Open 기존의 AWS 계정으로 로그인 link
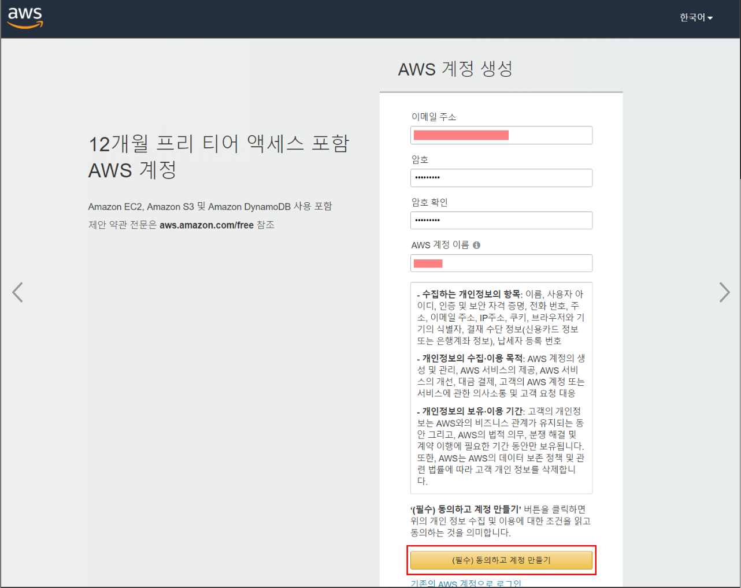The image size is (741, 588). coord(466,583)
